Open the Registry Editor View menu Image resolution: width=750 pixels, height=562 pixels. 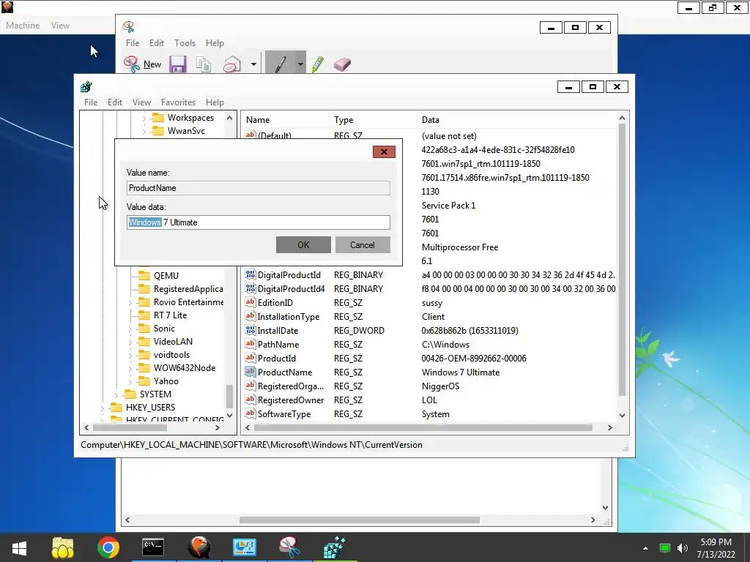pos(141,102)
